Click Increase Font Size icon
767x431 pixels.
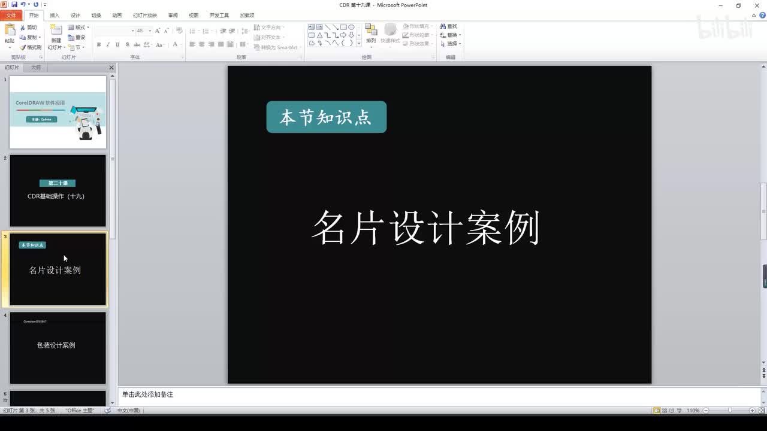(158, 31)
